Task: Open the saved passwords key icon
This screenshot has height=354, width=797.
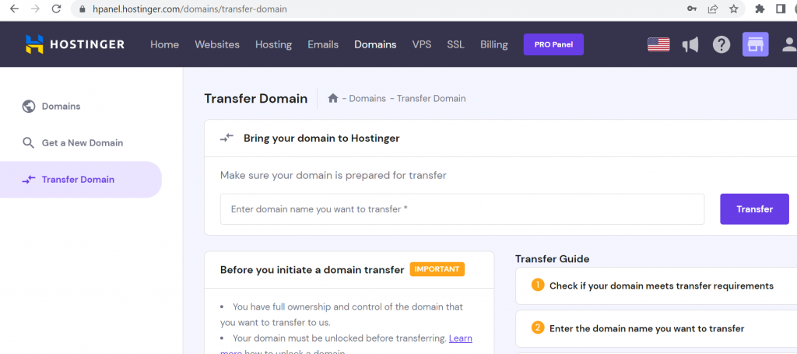Action: [691, 9]
